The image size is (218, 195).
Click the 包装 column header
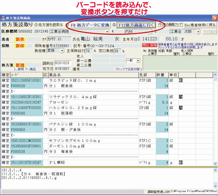click(x=147, y=75)
